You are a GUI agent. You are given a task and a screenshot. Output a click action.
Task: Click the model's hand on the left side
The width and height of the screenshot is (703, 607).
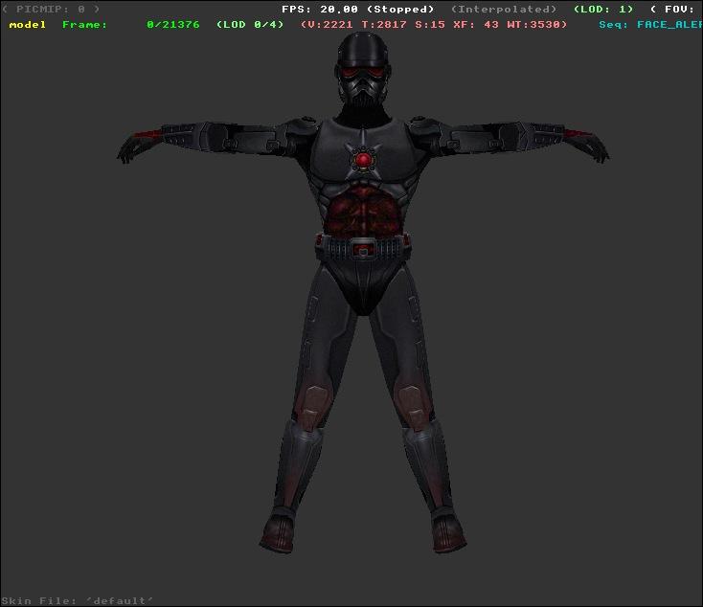click(129, 148)
